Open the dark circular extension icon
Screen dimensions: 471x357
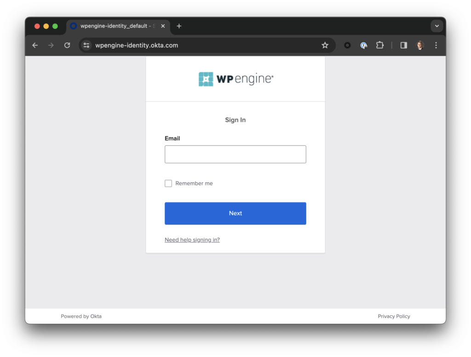tap(347, 46)
